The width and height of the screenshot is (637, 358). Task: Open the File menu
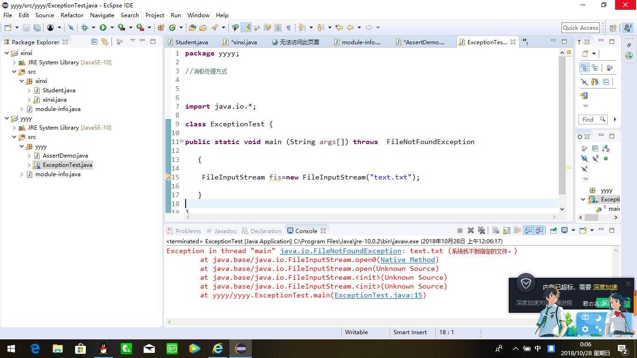click(x=8, y=15)
